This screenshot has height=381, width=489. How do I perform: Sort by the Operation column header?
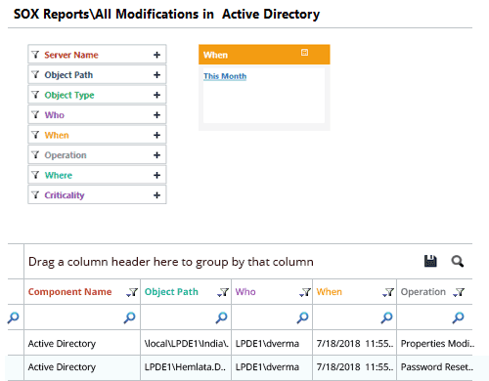coord(422,292)
